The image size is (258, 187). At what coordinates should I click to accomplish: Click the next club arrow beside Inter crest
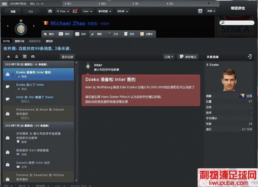[34, 26]
